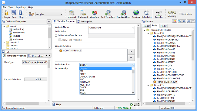Open the Services globe icon

point(136,13)
